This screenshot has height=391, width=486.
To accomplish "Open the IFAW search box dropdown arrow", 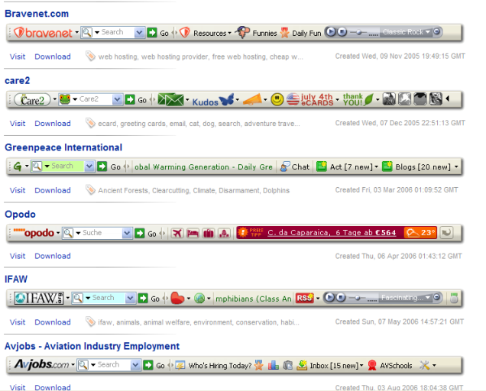I will pyautogui.click(x=131, y=299).
